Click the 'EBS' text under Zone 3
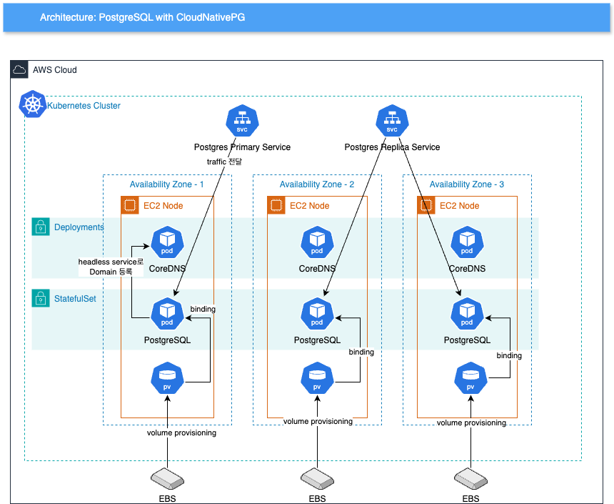 [x=470, y=498]
